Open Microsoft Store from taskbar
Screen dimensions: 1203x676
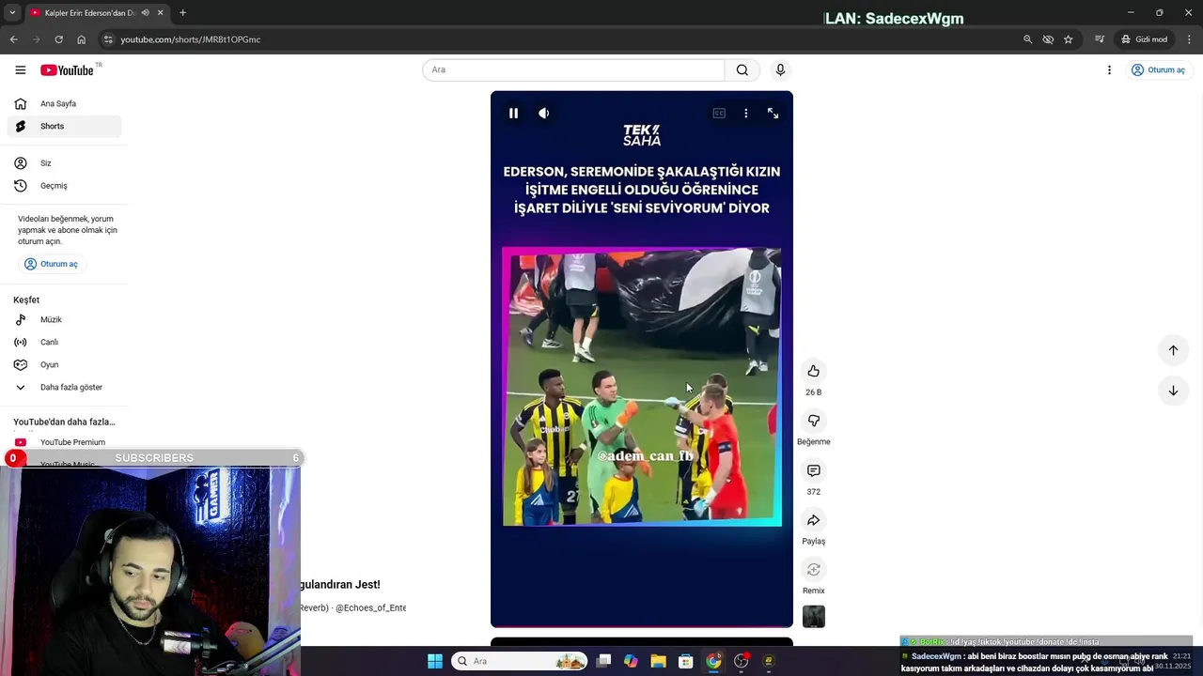[686, 661]
